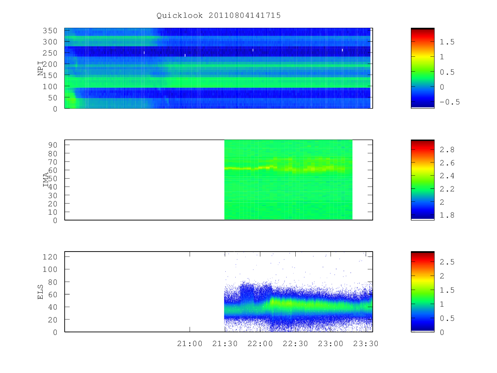Click the 1.8 label on IMA colorbar
The image size is (497, 373).
pos(447,215)
